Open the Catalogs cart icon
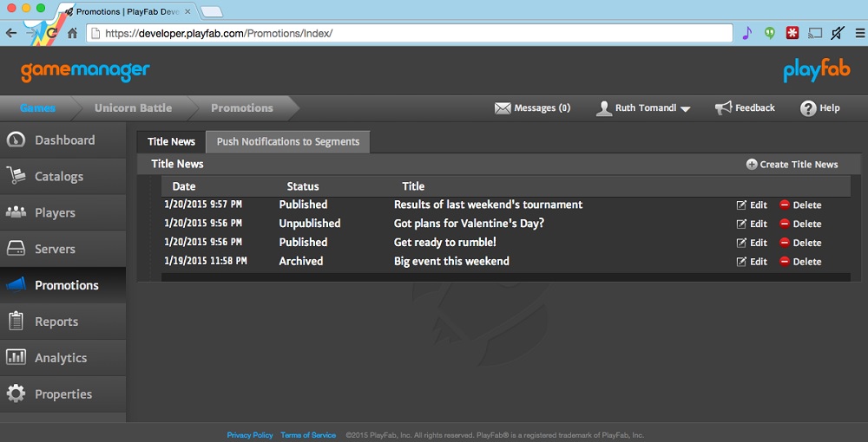This screenshot has width=868, height=442. click(16, 176)
